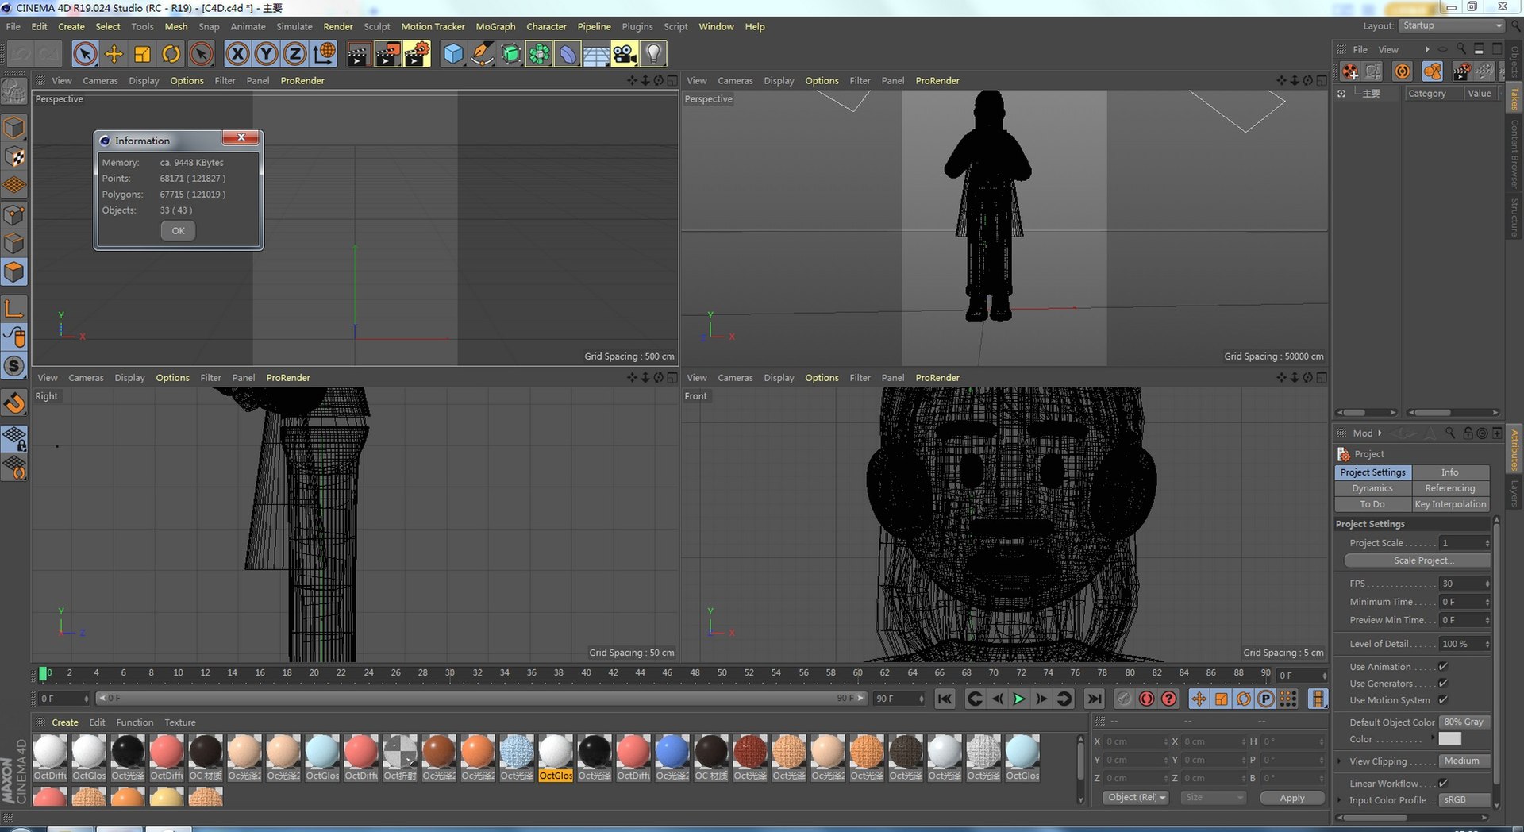Open the spline Pen tool
The image size is (1524, 832).
pyautogui.click(x=482, y=54)
